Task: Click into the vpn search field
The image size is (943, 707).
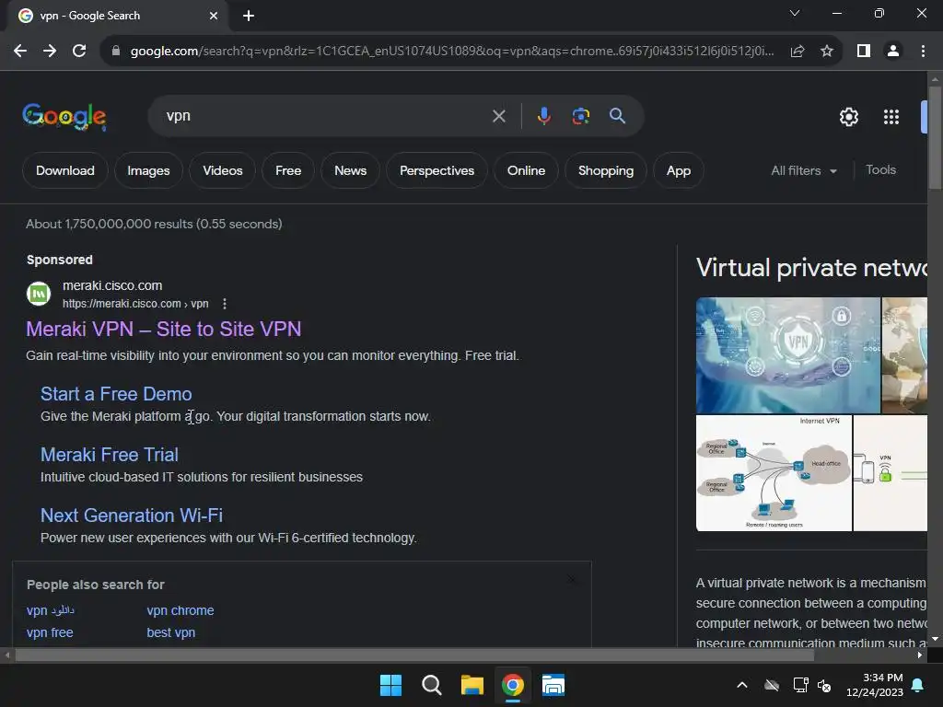Action: (x=325, y=116)
